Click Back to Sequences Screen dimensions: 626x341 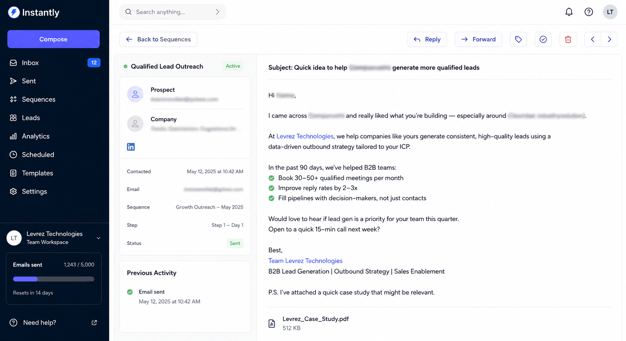[x=158, y=39]
